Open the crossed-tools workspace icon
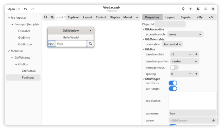This screenshot has height=130, width=222. (x=198, y=9)
